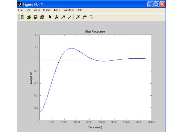Print the figure with the printer icon
The height and width of the screenshot is (138, 183).
42,17
